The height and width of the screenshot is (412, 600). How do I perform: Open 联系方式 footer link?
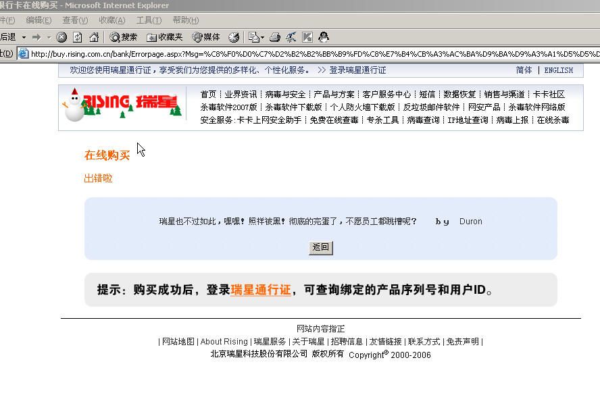point(424,342)
